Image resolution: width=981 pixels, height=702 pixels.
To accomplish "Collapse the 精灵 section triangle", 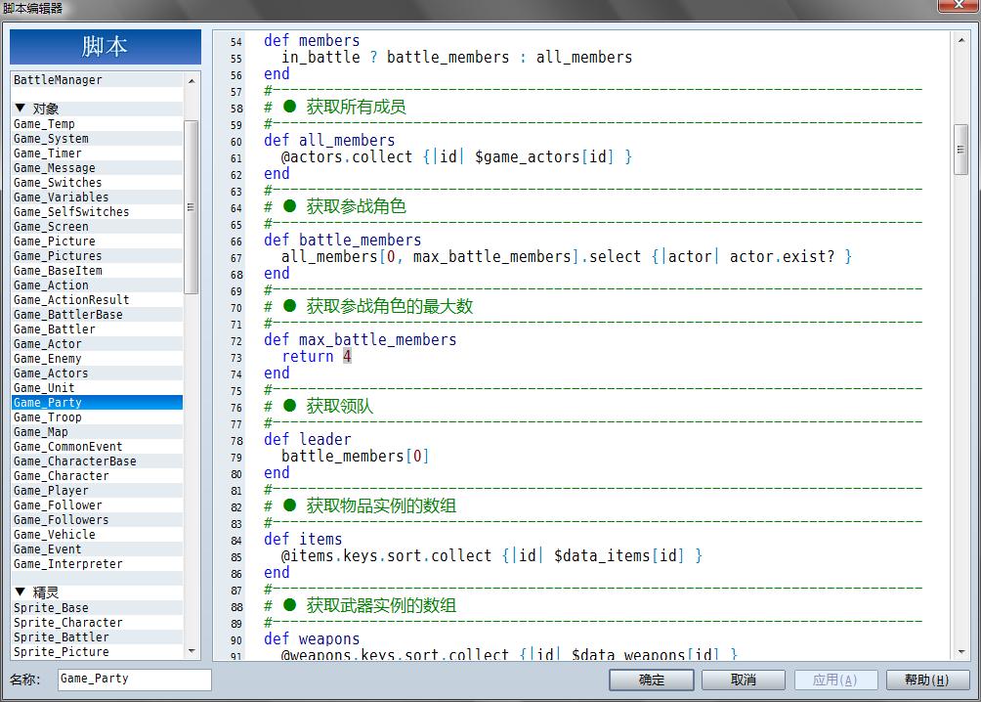I will pos(20,592).
